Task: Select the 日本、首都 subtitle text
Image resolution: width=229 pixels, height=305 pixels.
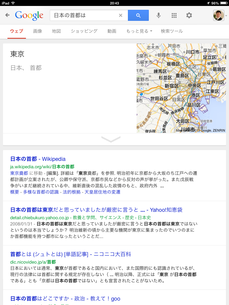Action: click(x=26, y=68)
